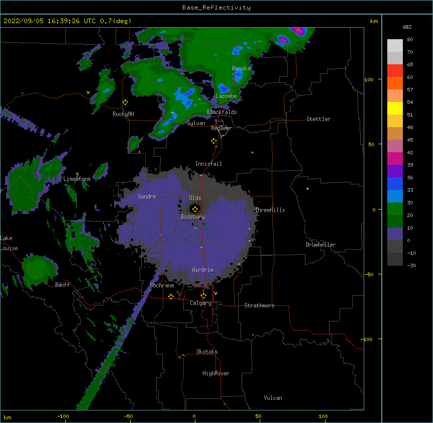Click the yellow radar marker at Didsbury

195,209
